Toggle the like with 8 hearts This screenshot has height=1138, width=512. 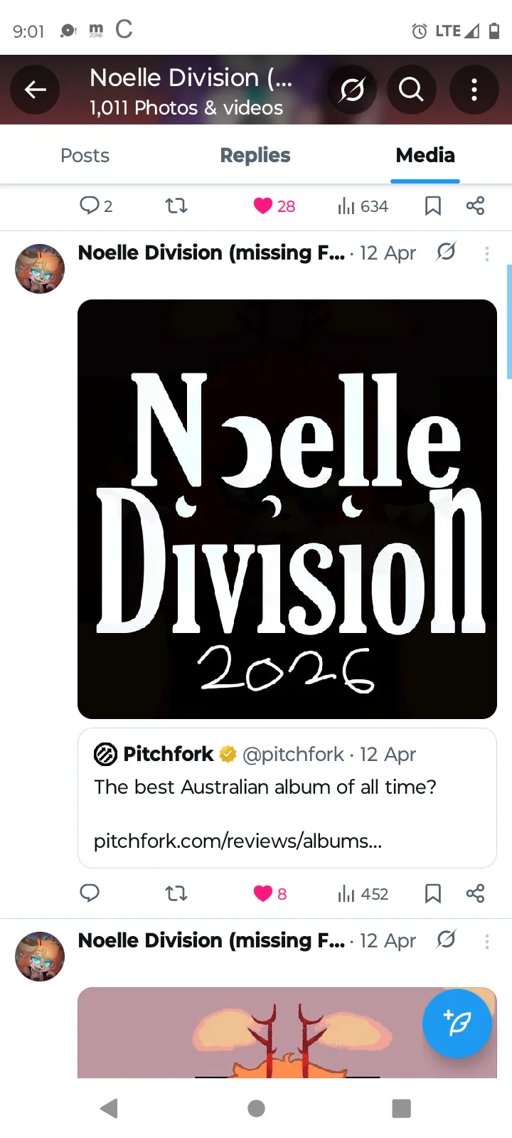pyautogui.click(x=270, y=894)
